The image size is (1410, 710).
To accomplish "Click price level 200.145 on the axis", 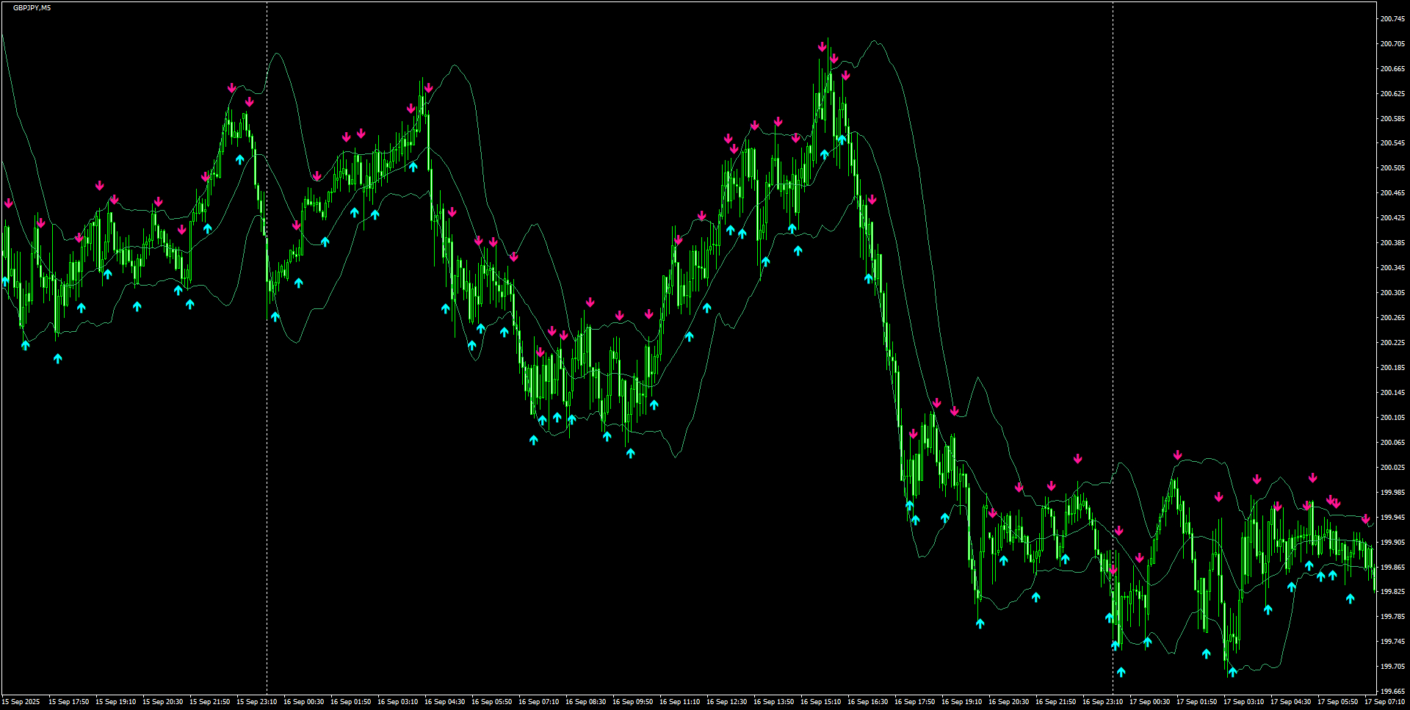I will coord(1392,393).
